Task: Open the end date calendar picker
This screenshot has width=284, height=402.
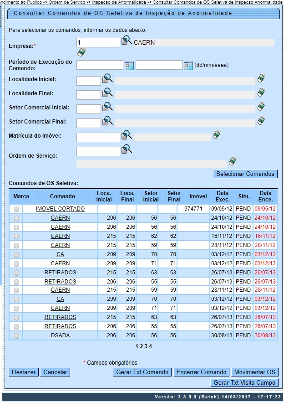Action: (x=188, y=65)
